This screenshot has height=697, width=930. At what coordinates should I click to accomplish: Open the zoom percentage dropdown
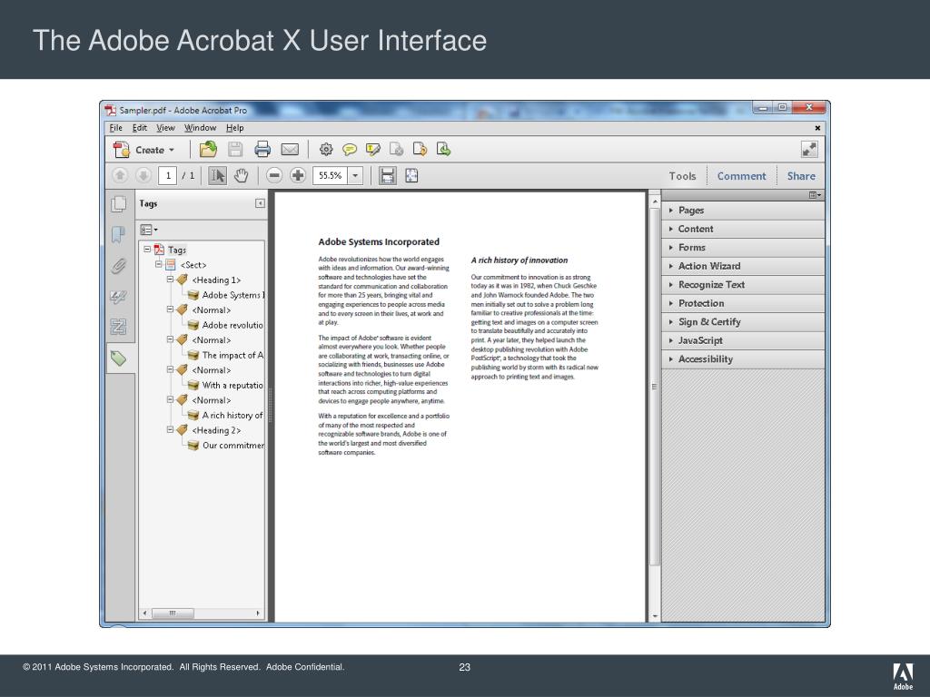(355, 175)
